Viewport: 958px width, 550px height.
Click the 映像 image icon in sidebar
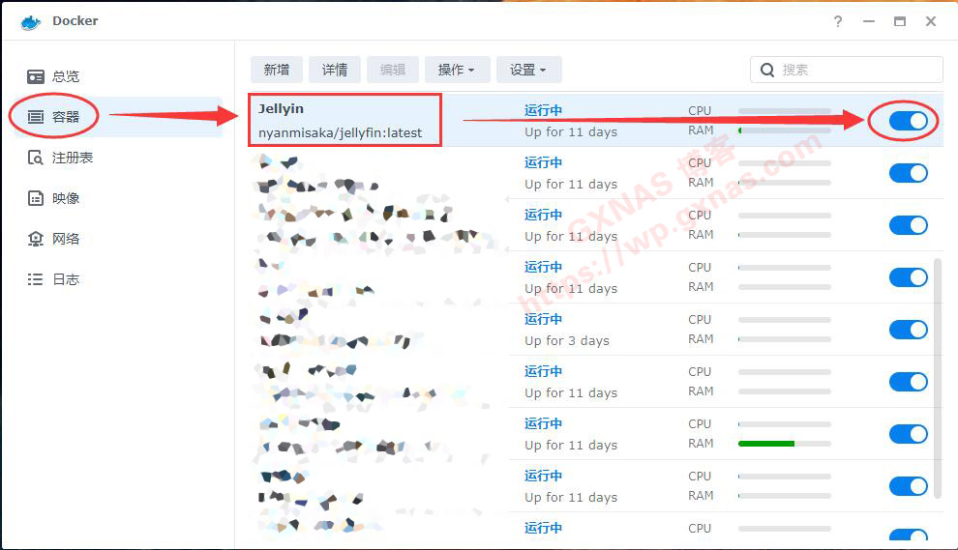click(x=36, y=198)
